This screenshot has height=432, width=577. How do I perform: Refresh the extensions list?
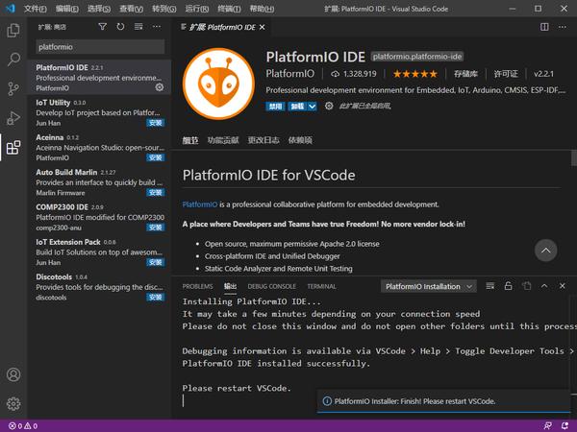(x=120, y=27)
